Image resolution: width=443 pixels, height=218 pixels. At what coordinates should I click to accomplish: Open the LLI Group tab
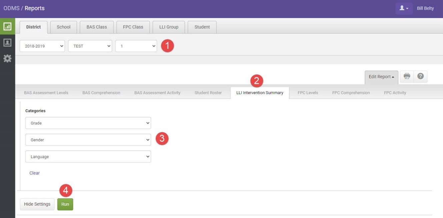pos(169,27)
